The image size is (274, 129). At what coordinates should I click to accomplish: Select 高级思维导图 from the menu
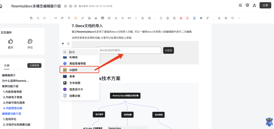point(80,63)
